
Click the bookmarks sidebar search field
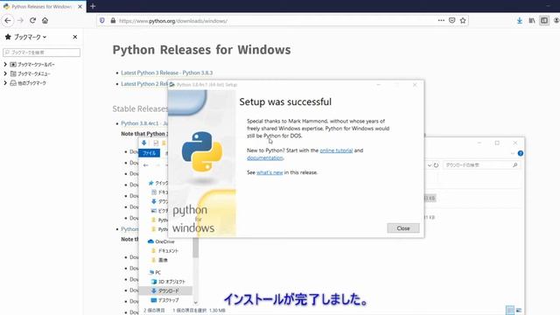(41, 52)
